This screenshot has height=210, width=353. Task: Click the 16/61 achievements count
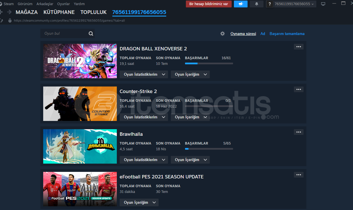(226, 58)
